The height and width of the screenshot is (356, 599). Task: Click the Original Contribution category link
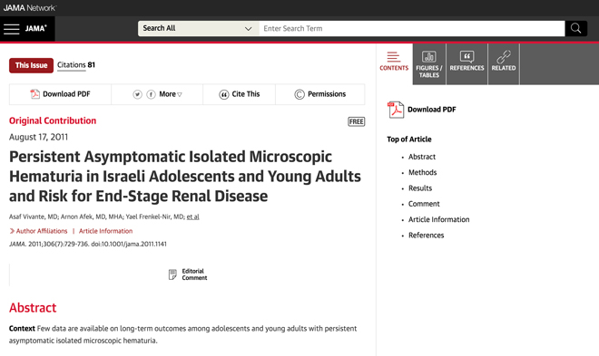pyautogui.click(x=53, y=120)
